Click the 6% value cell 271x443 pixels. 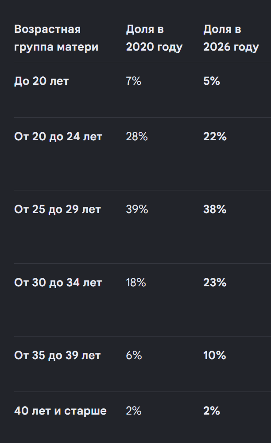coord(134,356)
